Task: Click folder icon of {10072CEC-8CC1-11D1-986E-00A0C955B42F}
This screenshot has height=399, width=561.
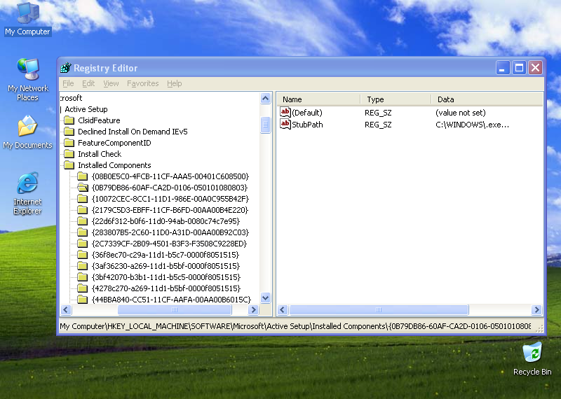Action: [x=83, y=199]
